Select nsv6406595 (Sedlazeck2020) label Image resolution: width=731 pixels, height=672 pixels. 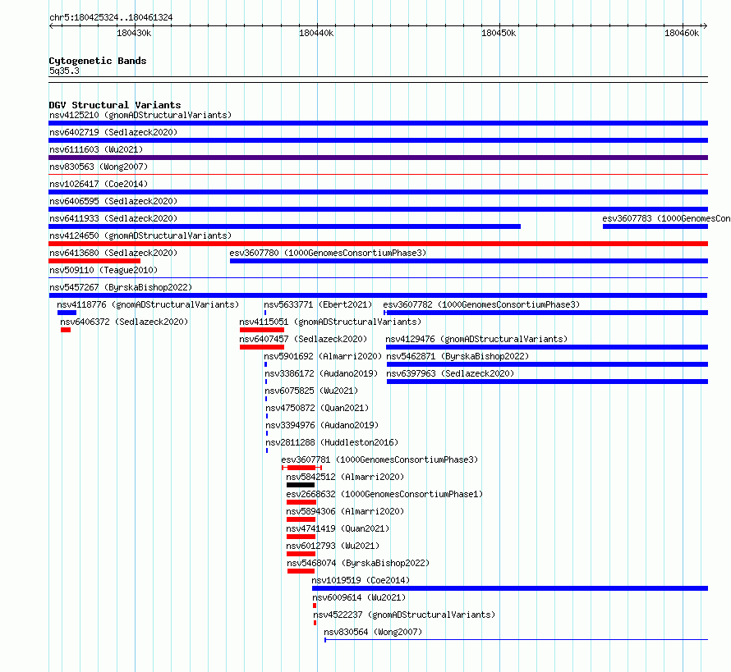point(113,201)
